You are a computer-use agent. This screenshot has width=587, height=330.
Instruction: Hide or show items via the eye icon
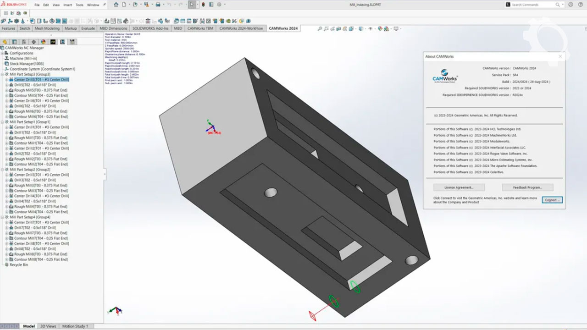[371, 28]
